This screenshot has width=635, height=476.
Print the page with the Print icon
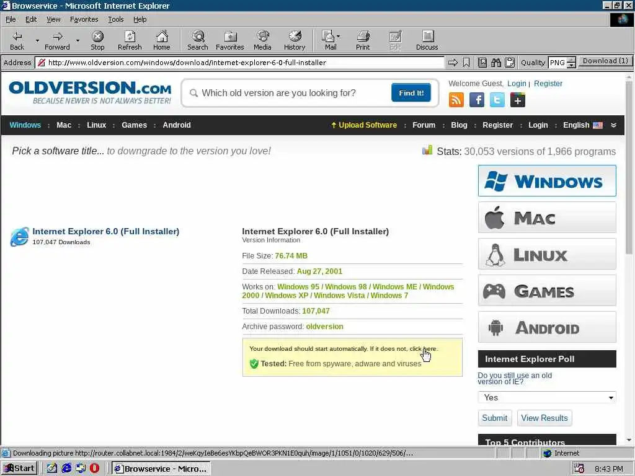(362, 40)
